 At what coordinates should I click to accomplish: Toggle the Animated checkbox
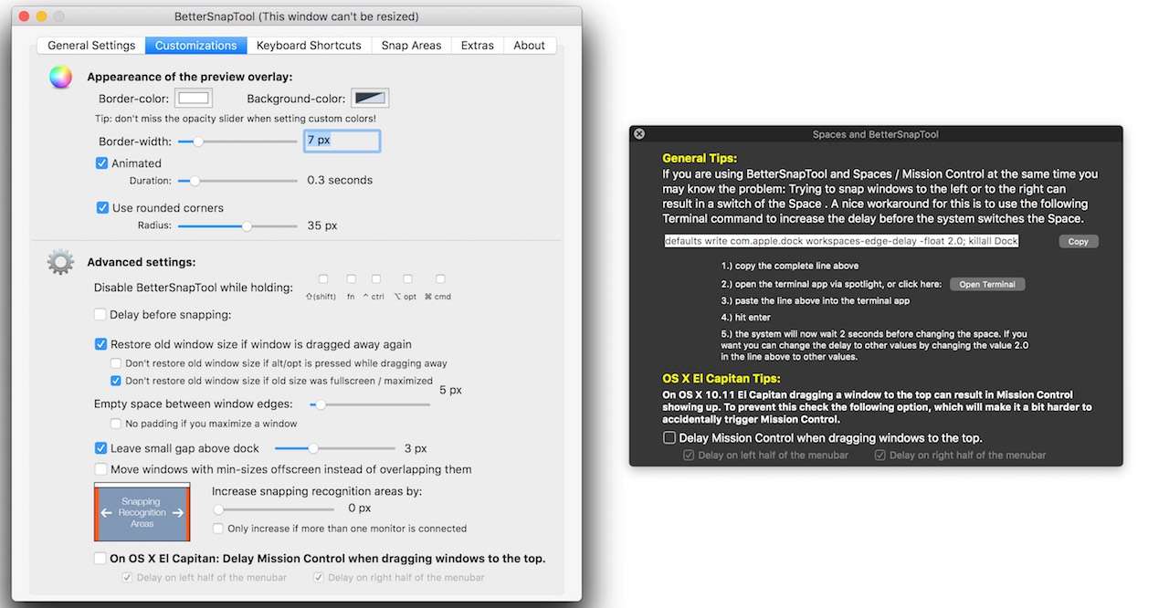click(102, 163)
